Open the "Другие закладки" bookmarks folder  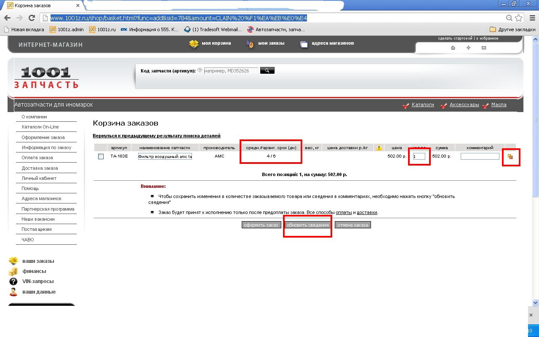pyautogui.click(x=512, y=29)
